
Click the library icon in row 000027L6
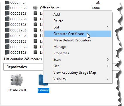pyautogui.click(x=35, y=19)
